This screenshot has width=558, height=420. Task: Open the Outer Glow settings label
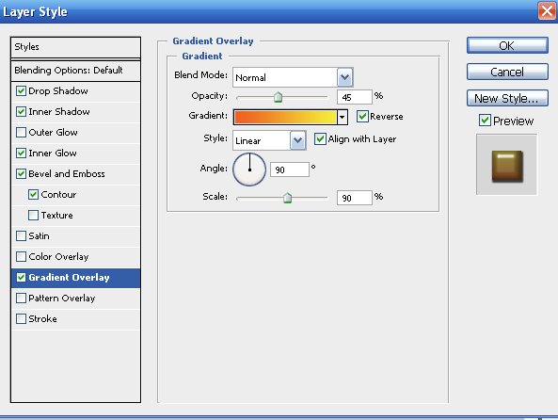click(x=53, y=132)
